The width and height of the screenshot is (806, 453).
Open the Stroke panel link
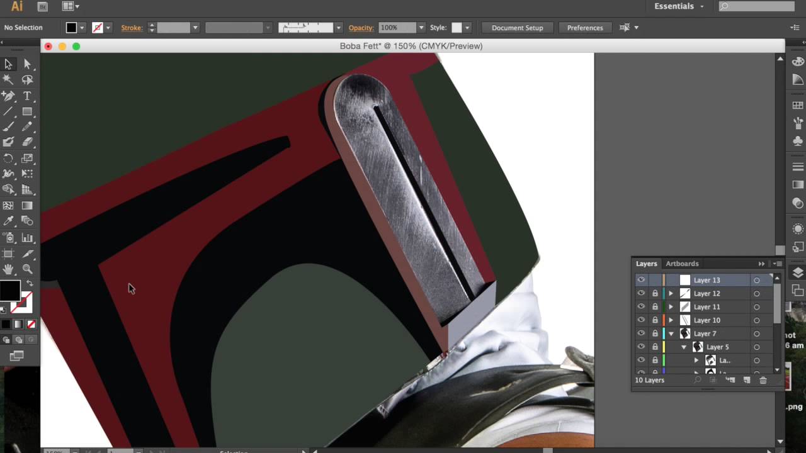pos(132,28)
